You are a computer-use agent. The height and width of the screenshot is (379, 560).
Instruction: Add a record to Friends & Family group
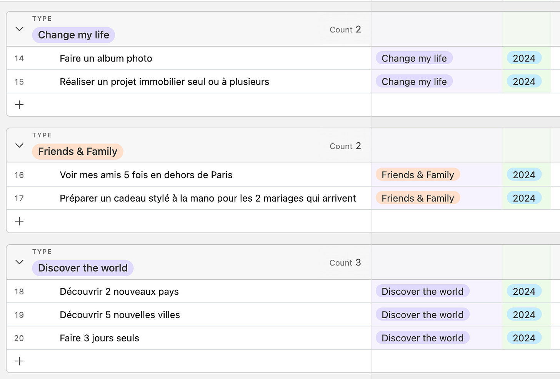pyautogui.click(x=19, y=221)
